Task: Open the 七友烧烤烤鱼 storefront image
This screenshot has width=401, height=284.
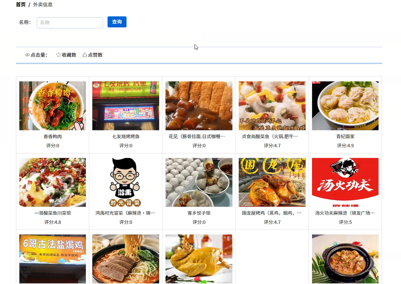Action: [126, 106]
